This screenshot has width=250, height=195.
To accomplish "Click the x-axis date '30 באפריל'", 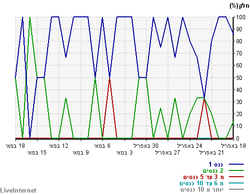I will click(146, 146).
